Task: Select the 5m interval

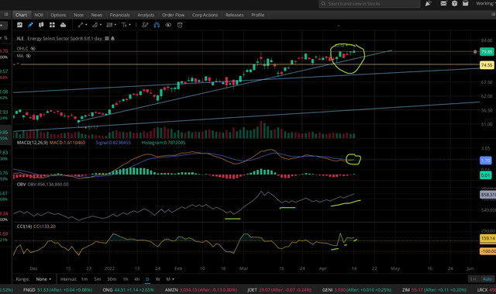Action: click(97, 279)
